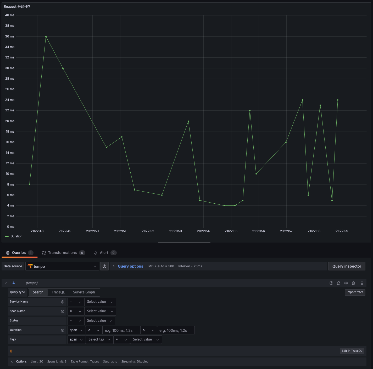
Task: Click the Duration info icon
Action: pyautogui.click(x=63, y=330)
